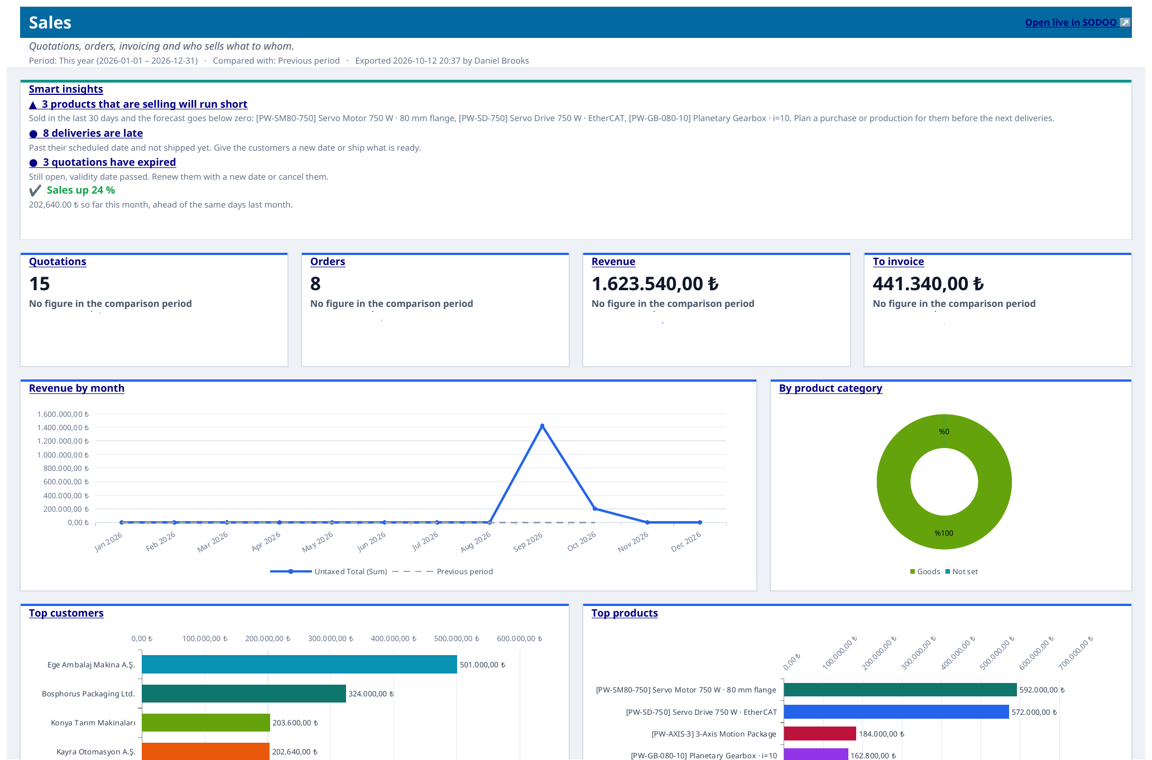Viewport: 1152px width, 760px height.
Task: Click the Servo Motor 750 W product bar
Action: tap(900, 690)
